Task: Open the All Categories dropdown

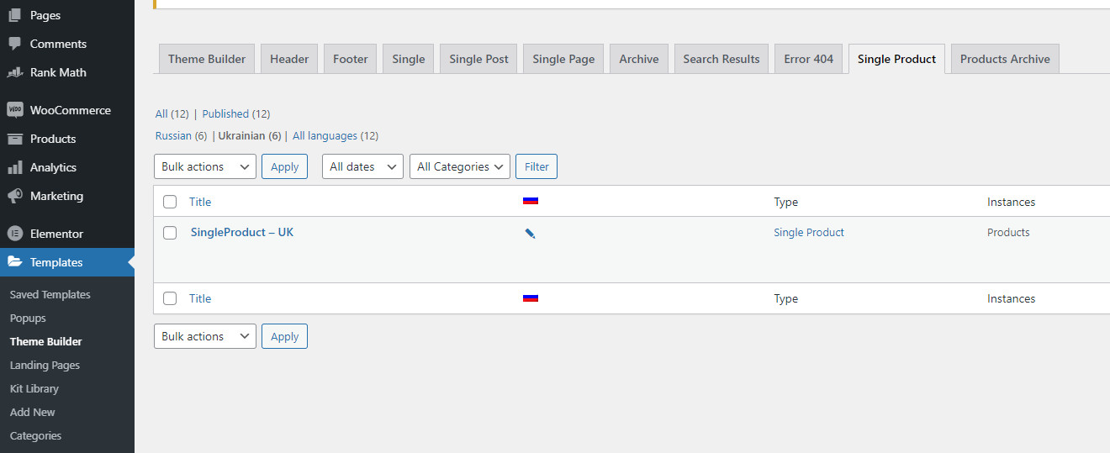Action: [x=460, y=166]
